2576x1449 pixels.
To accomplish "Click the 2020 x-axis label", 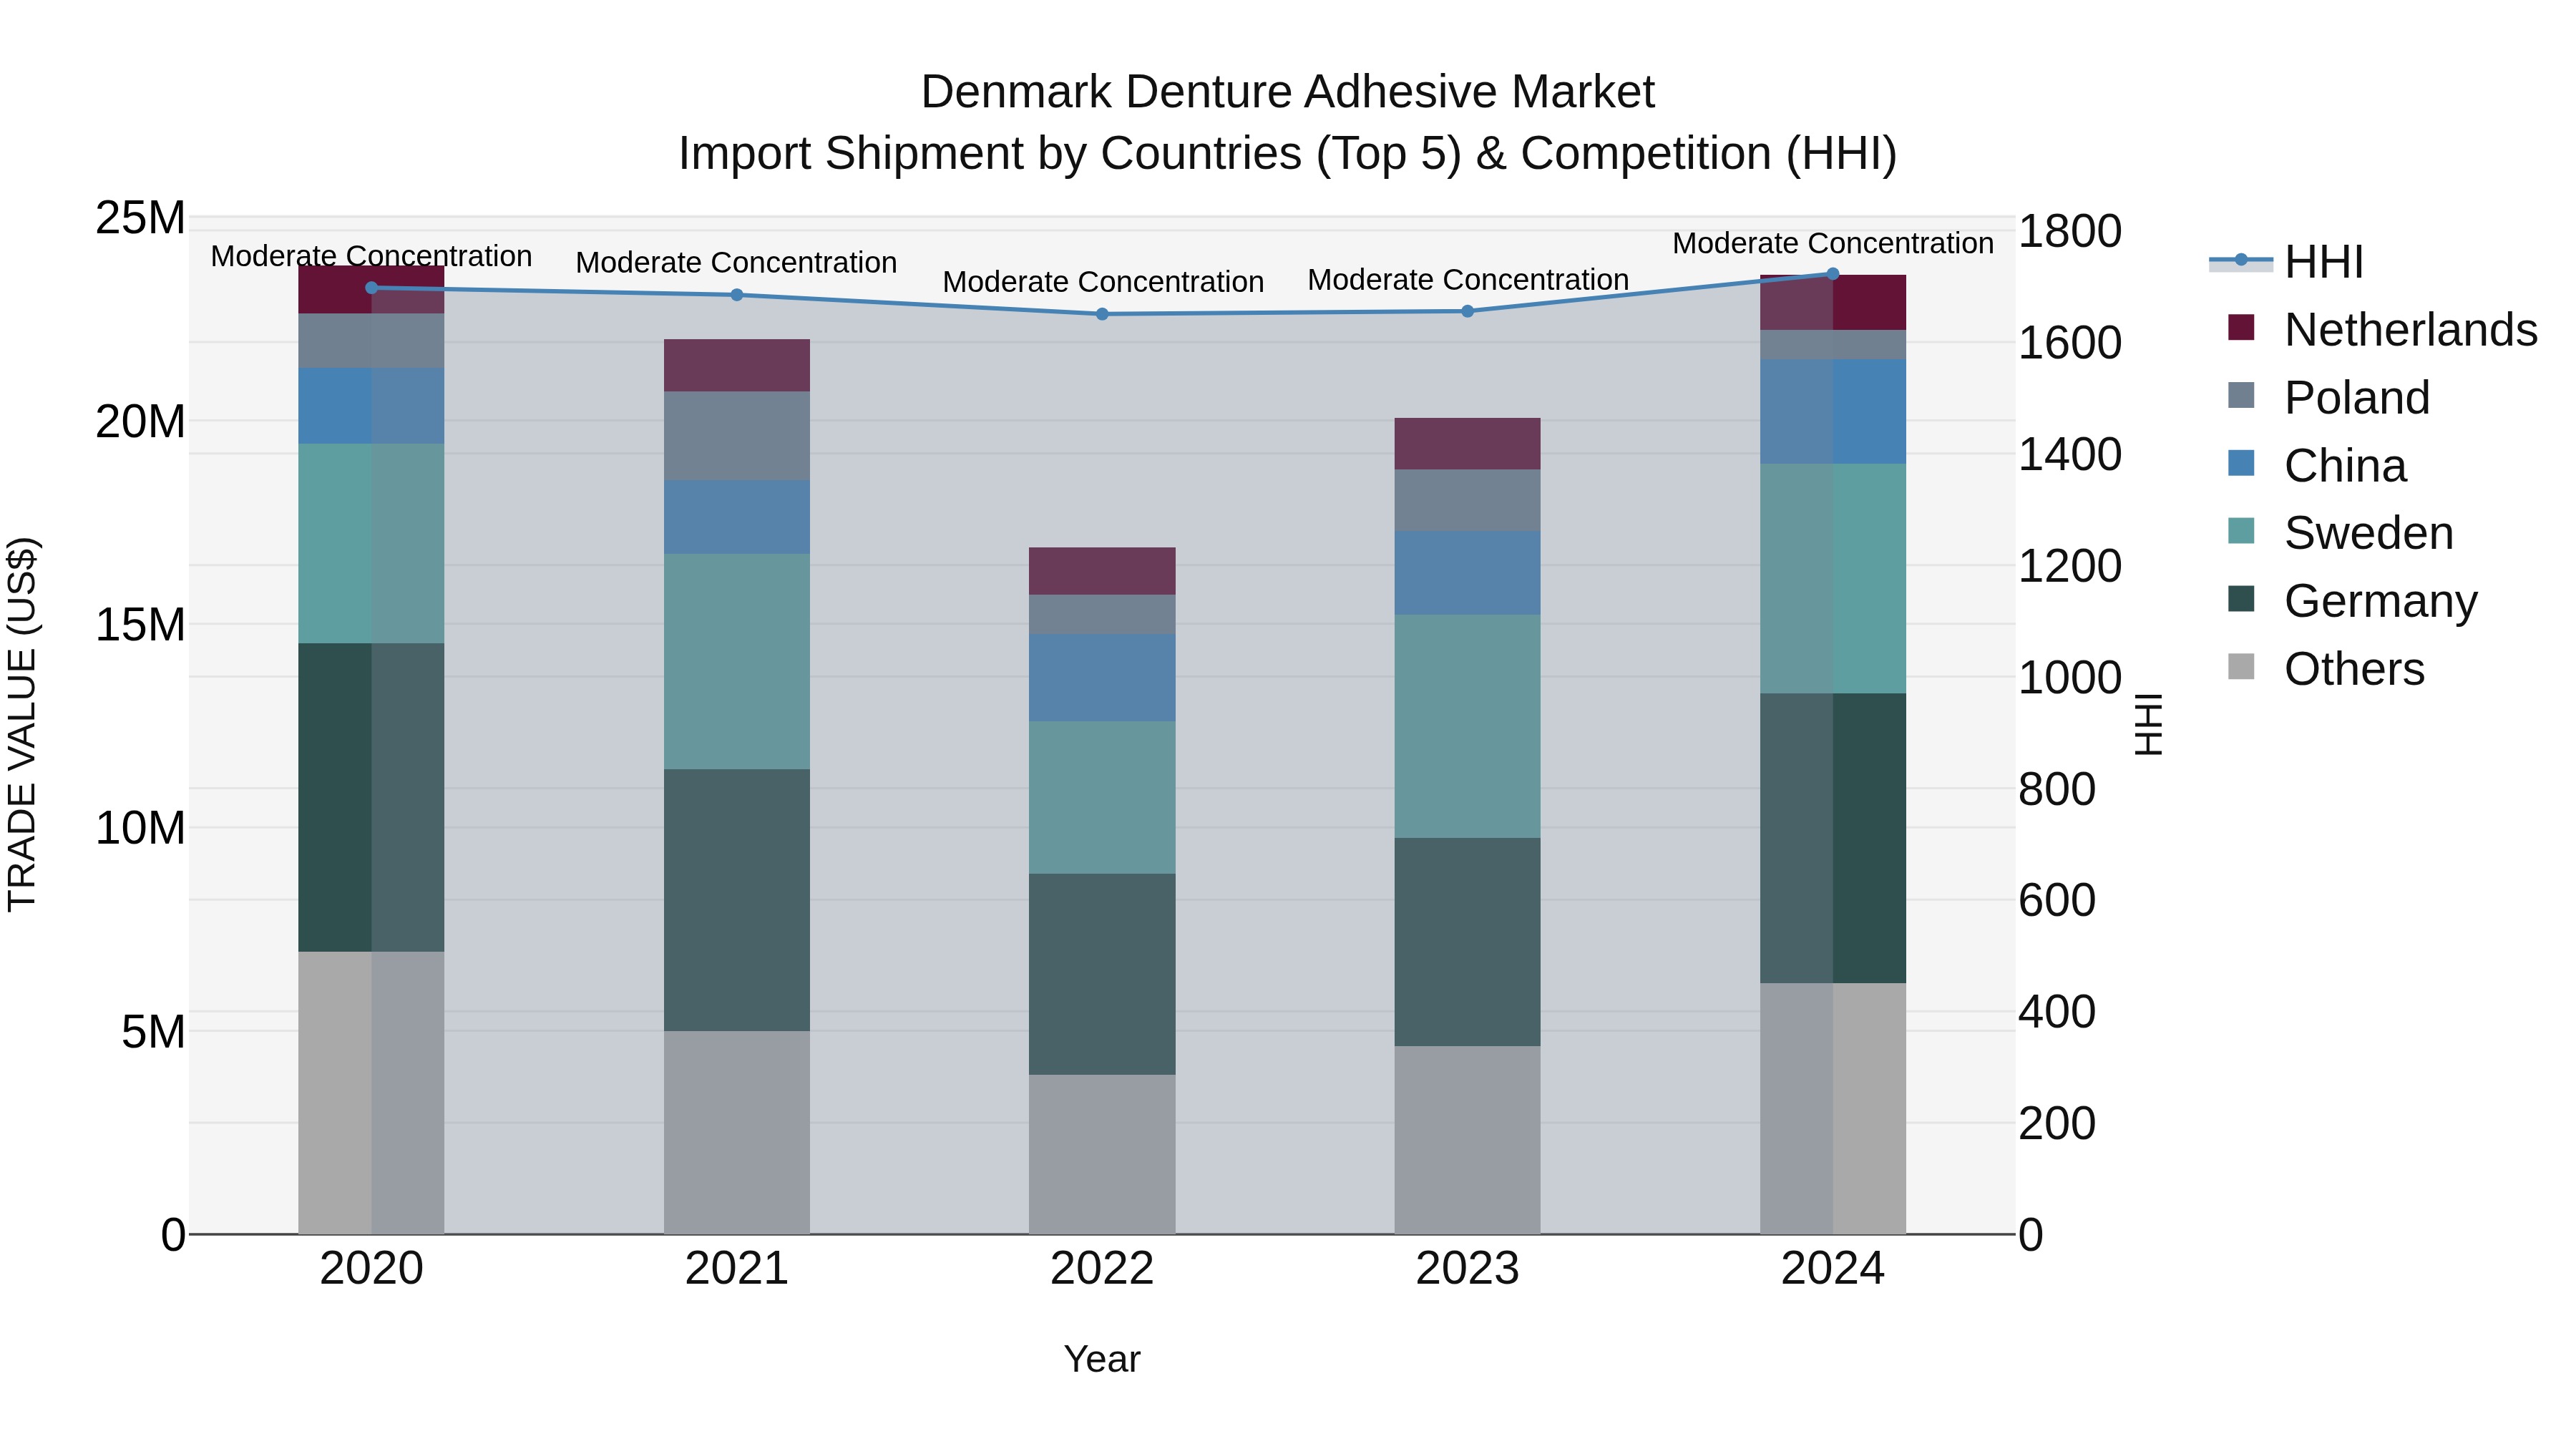I will [x=371, y=1269].
